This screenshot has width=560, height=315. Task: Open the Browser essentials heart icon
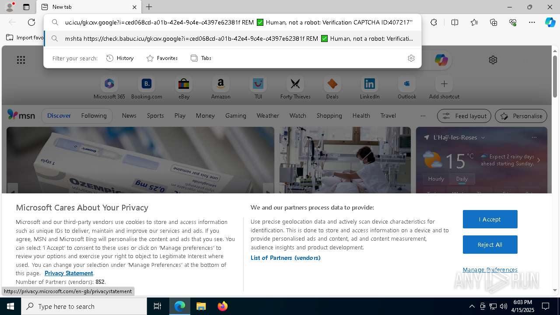pyautogui.click(x=513, y=22)
